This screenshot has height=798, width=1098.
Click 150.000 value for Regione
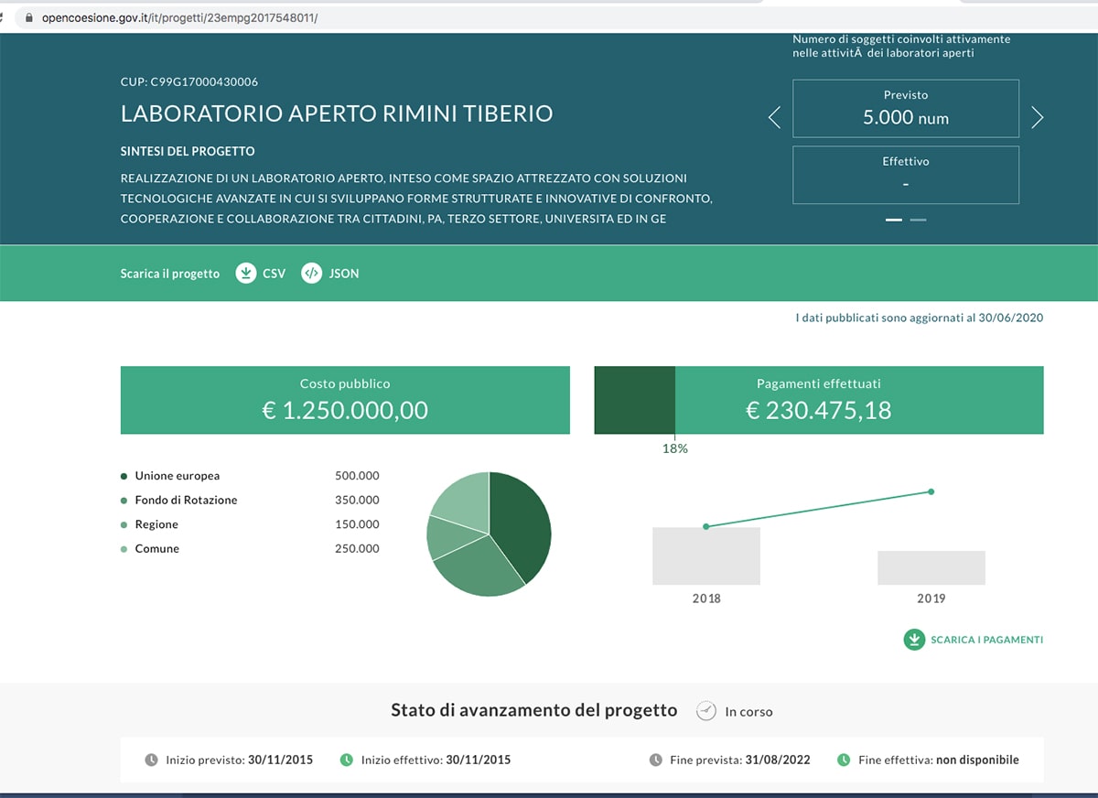[x=357, y=524]
